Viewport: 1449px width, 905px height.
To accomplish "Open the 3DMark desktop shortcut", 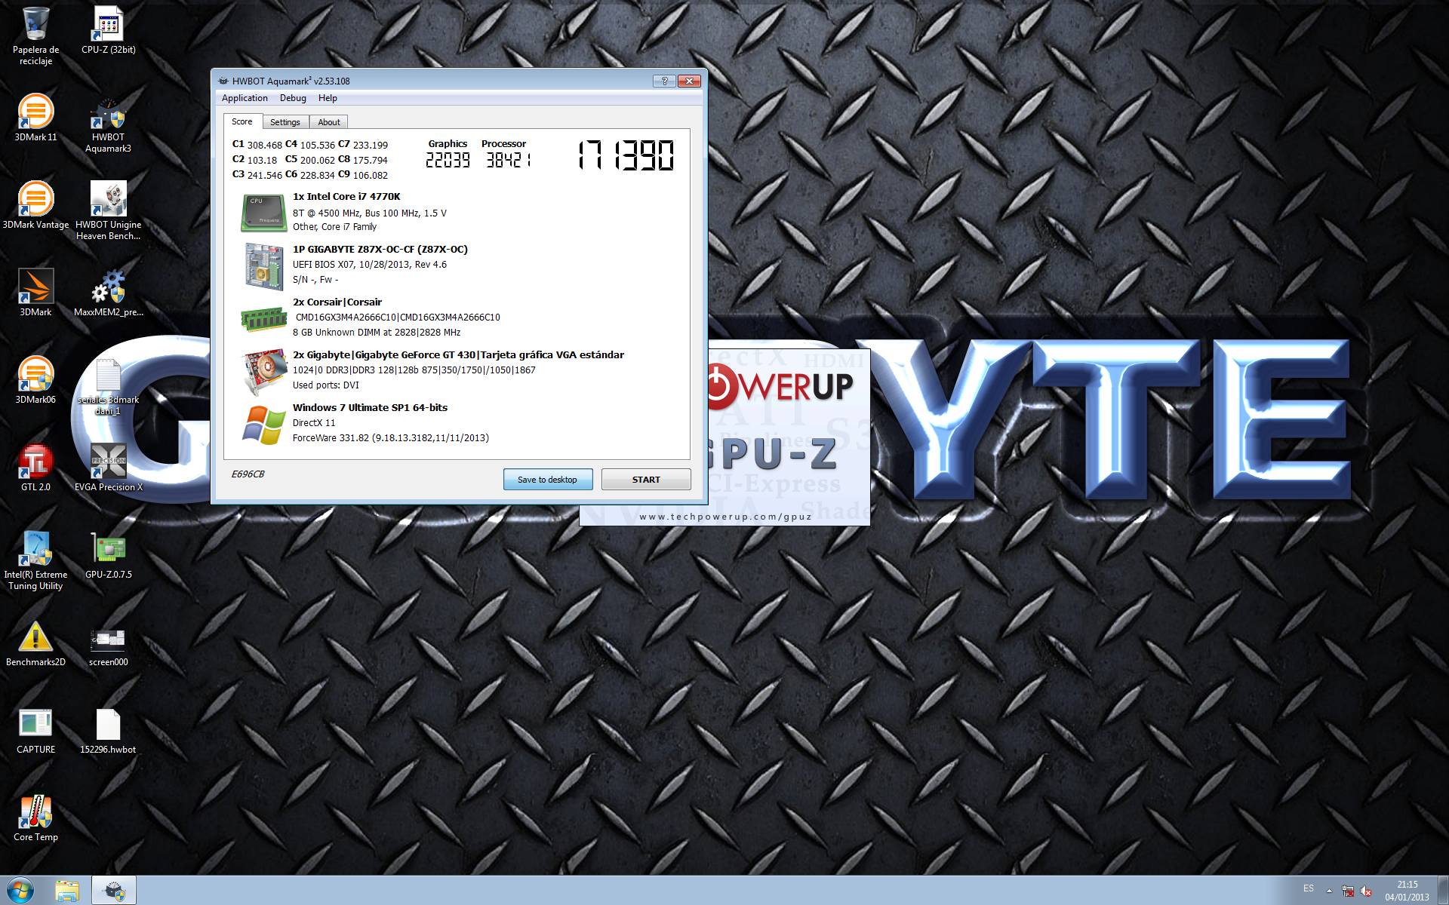I will coord(35,293).
